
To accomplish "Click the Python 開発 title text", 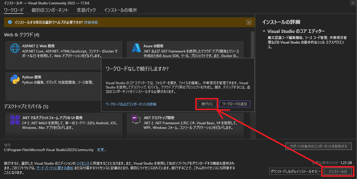I will 32,77.
